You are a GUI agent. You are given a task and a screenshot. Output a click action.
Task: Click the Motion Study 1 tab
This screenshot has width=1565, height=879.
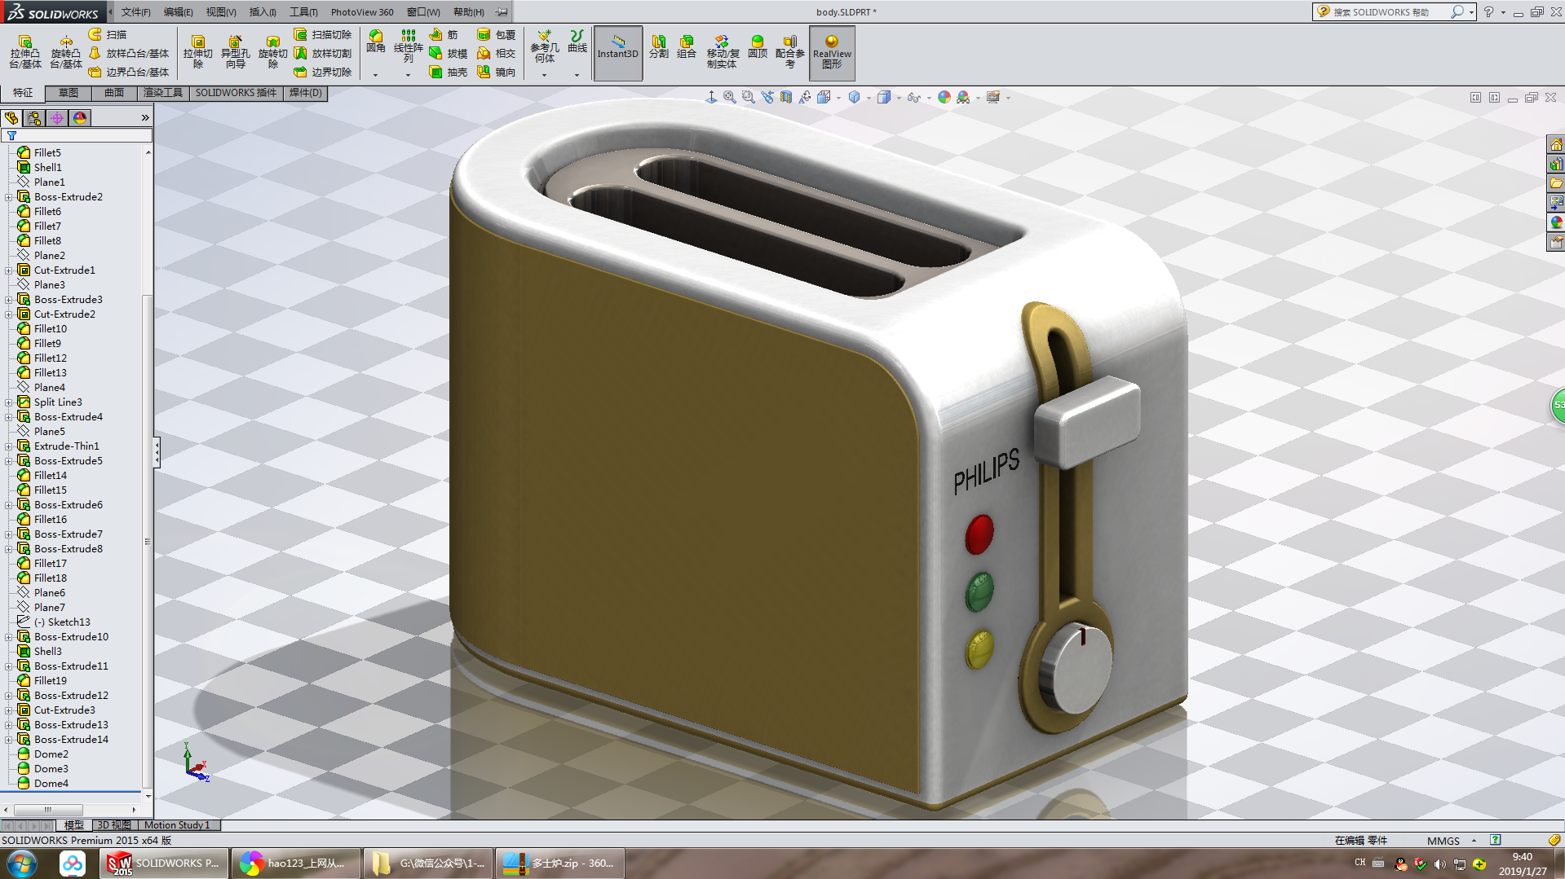[177, 825]
